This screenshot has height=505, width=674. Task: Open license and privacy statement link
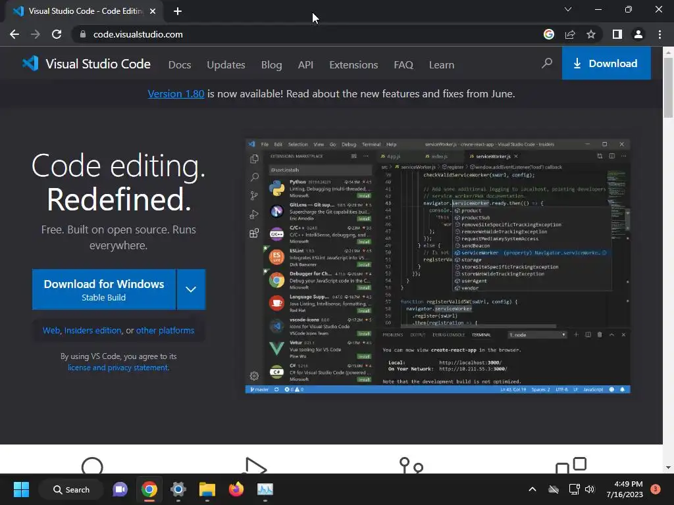(118, 368)
